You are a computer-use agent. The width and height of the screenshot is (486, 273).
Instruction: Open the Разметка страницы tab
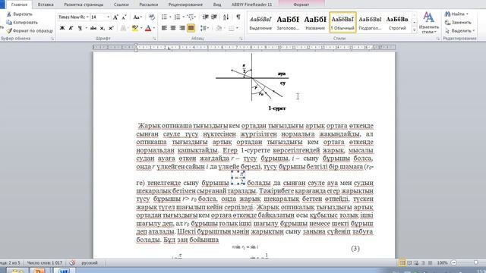(84, 5)
